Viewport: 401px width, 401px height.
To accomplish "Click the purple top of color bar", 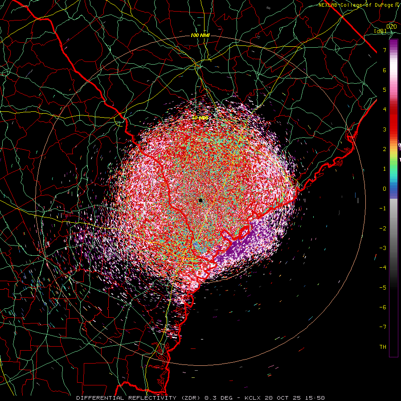I will coord(393,45).
